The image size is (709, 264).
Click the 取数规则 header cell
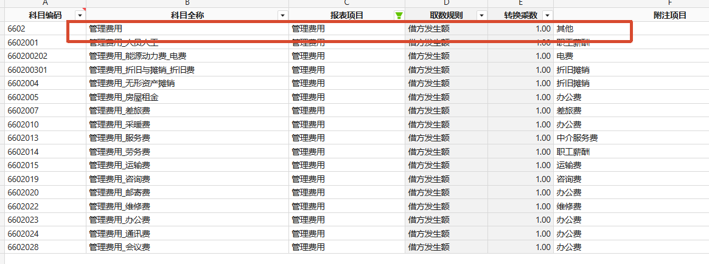click(x=446, y=15)
